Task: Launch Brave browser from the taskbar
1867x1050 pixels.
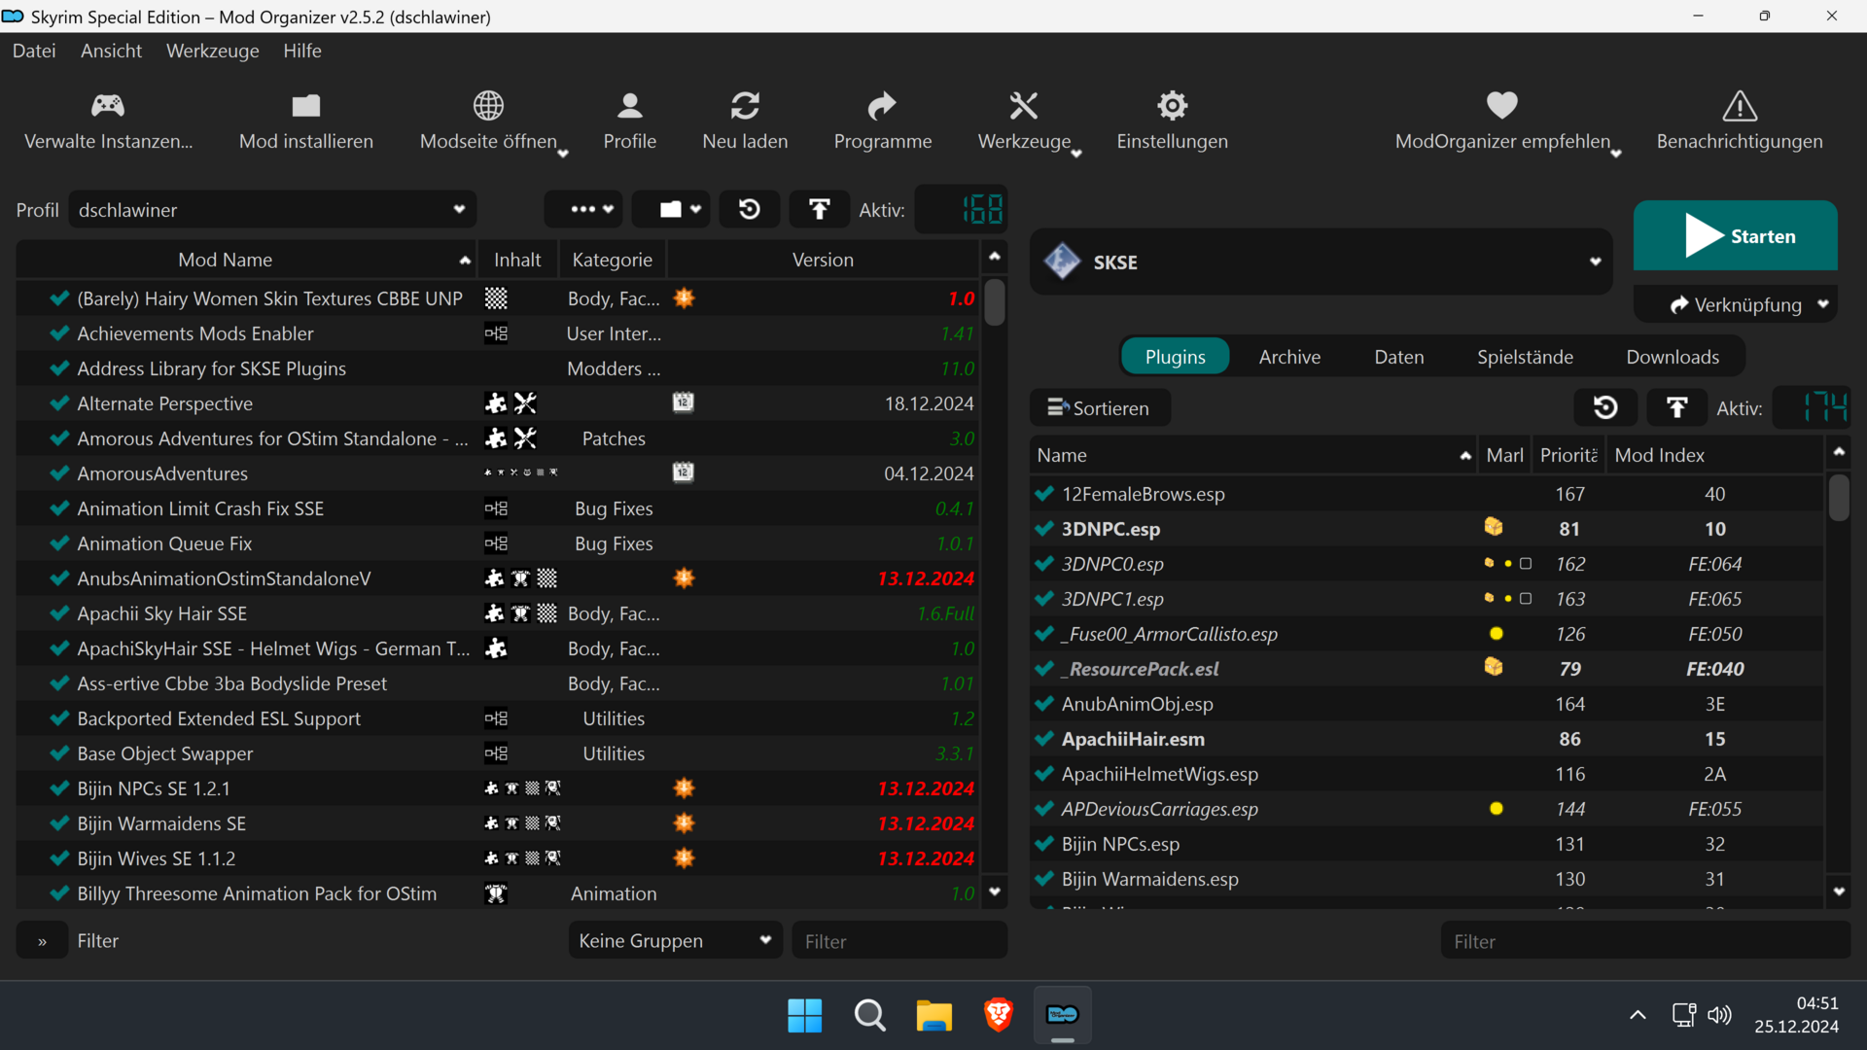Action: point(999,1015)
